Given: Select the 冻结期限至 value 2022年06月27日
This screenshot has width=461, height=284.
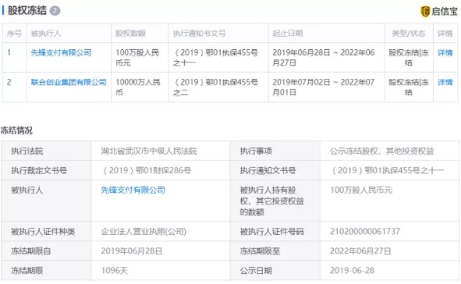Looking at the screenshot, I should pos(360,251).
